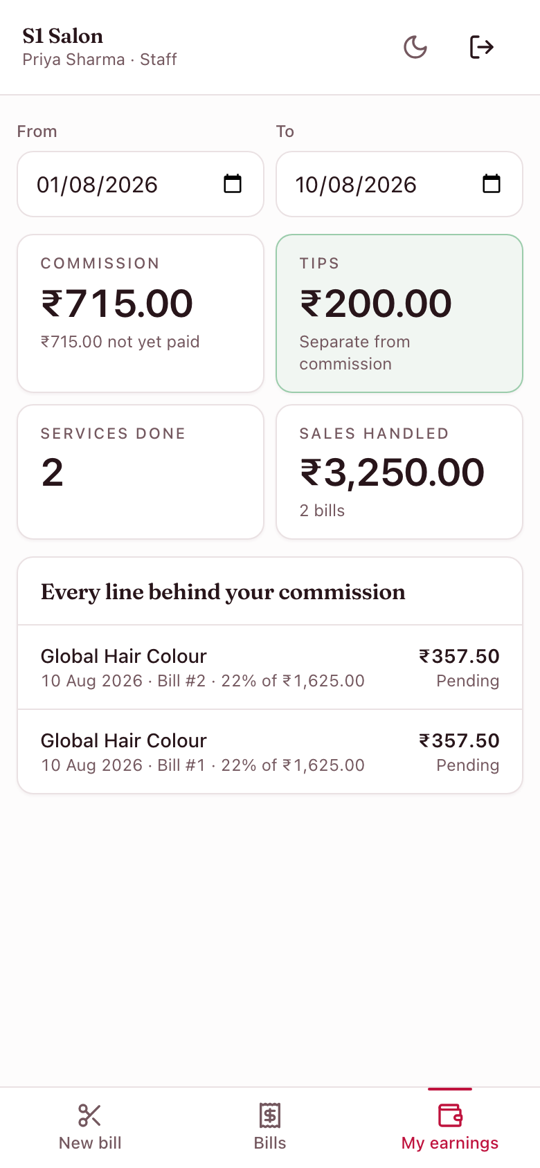Switch to the New bill tab label
The height and width of the screenshot is (1168, 540).
coord(90,1143)
